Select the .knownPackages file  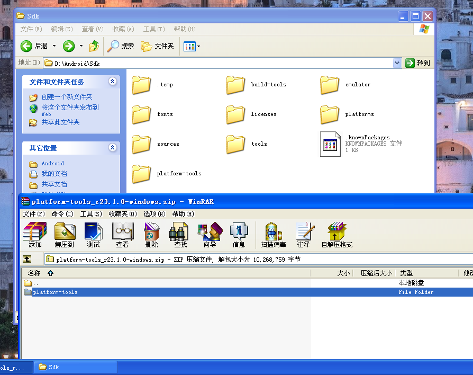pyautogui.click(x=361, y=144)
